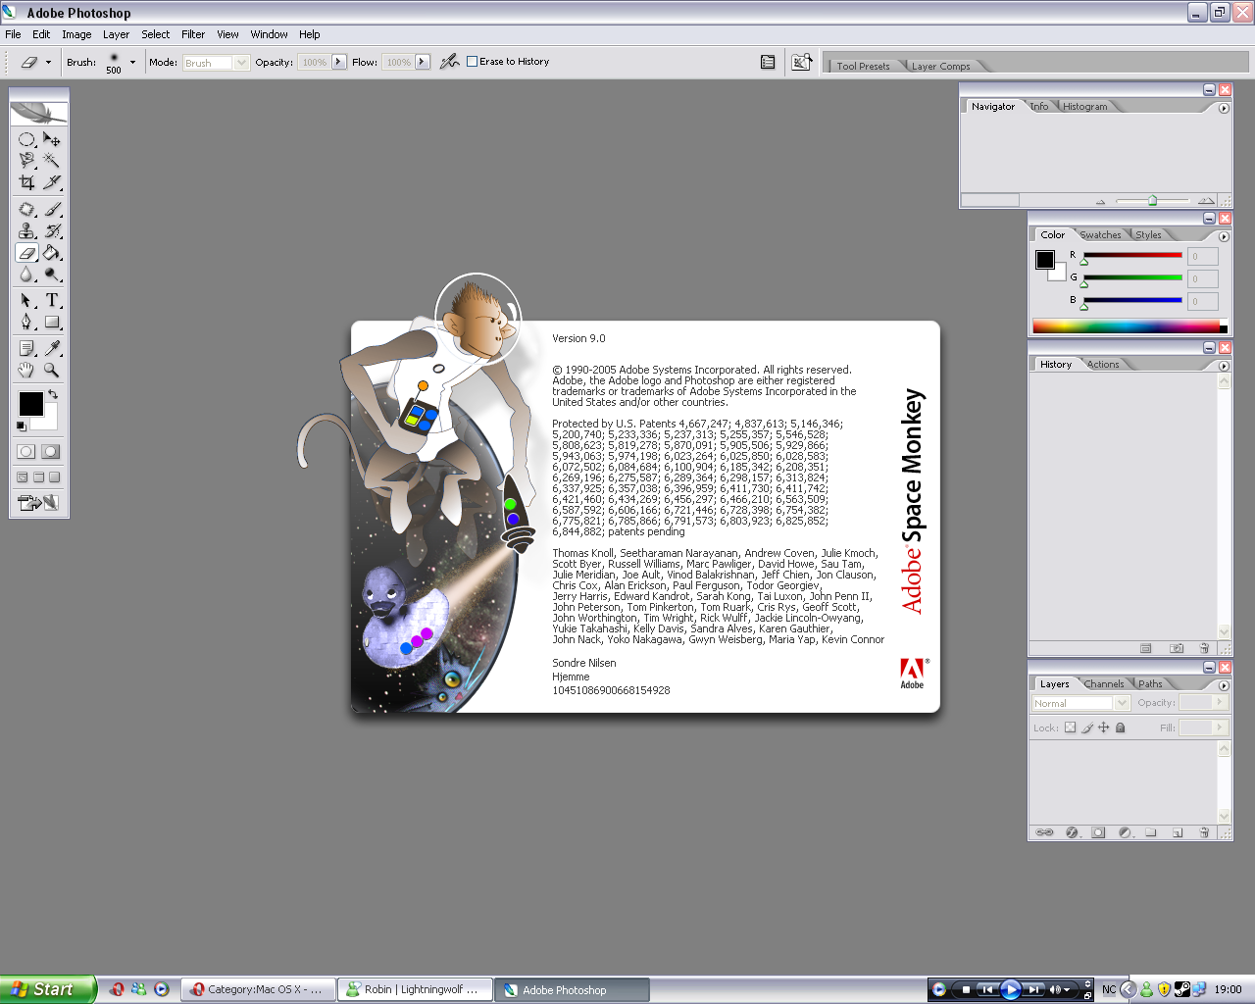Toggle lock transparent pixels in Layers
1255x1004 pixels.
[1071, 728]
